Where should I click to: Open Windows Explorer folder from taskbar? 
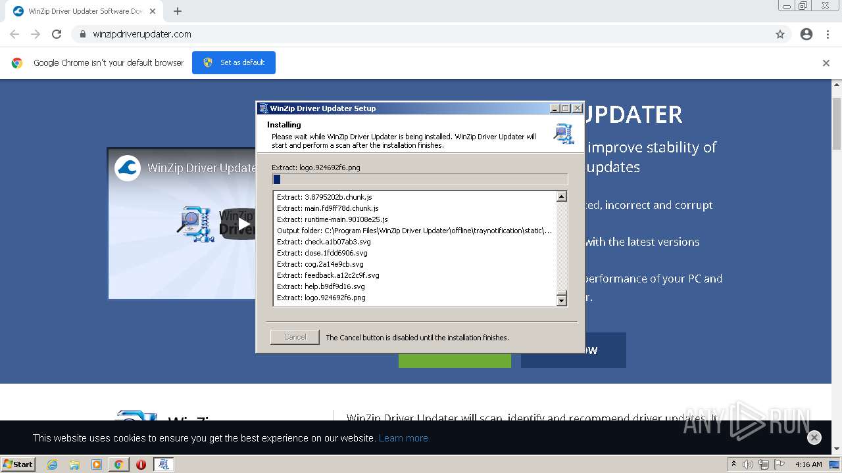tap(74, 464)
